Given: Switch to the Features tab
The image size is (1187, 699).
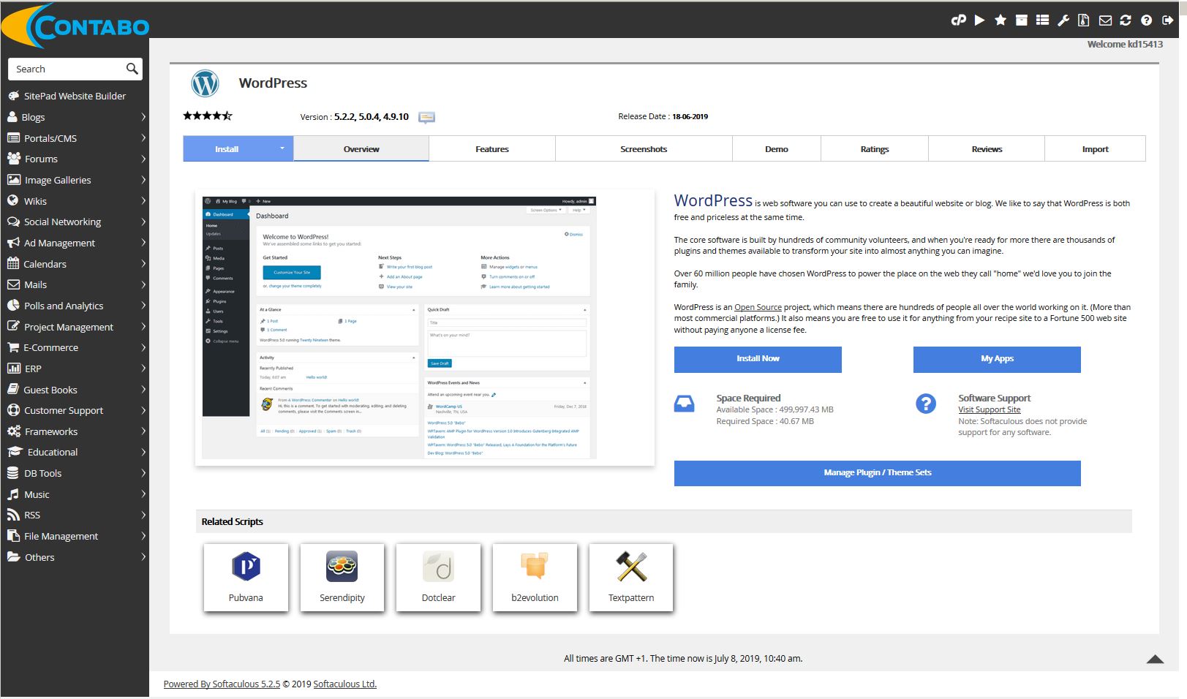Looking at the screenshot, I should [x=492, y=149].
